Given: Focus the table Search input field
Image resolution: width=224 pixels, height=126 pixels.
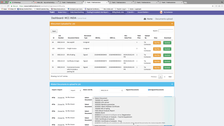Looking at the screenshot, I should click(166, 31).
